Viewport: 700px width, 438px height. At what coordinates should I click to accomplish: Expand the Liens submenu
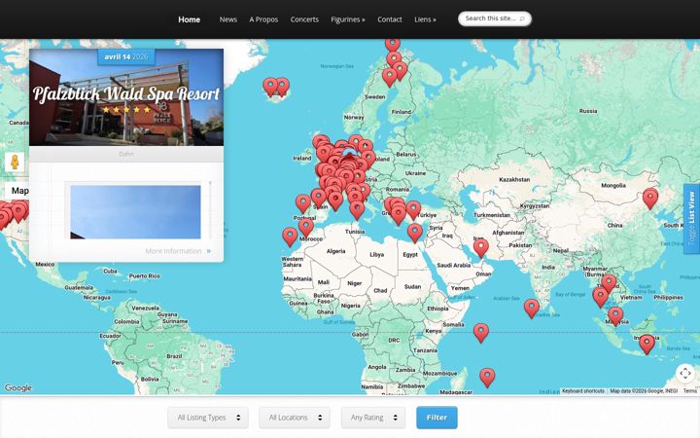point(425,19)
